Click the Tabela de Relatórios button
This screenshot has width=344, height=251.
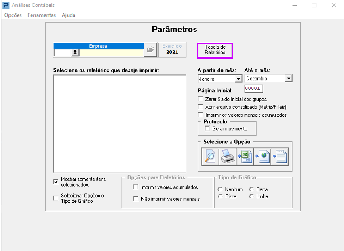point(215,50)
